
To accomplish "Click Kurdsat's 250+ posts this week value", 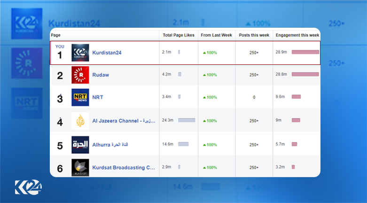I will 254,168.
